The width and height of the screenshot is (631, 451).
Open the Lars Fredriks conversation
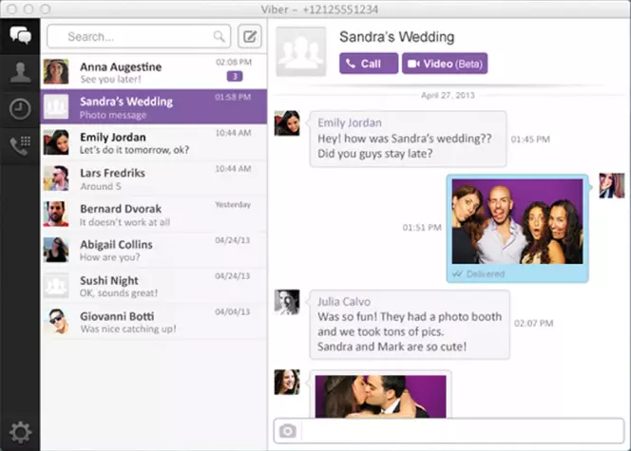pos(154,179)
